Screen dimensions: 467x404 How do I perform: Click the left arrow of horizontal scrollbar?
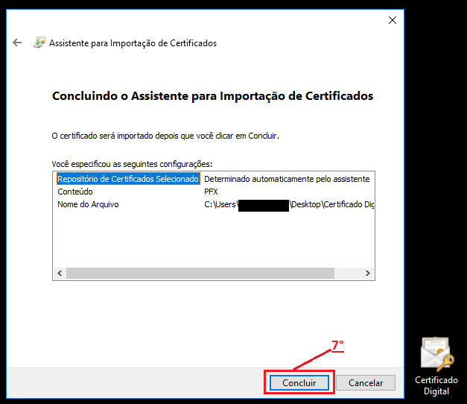[x=59, y=274]
